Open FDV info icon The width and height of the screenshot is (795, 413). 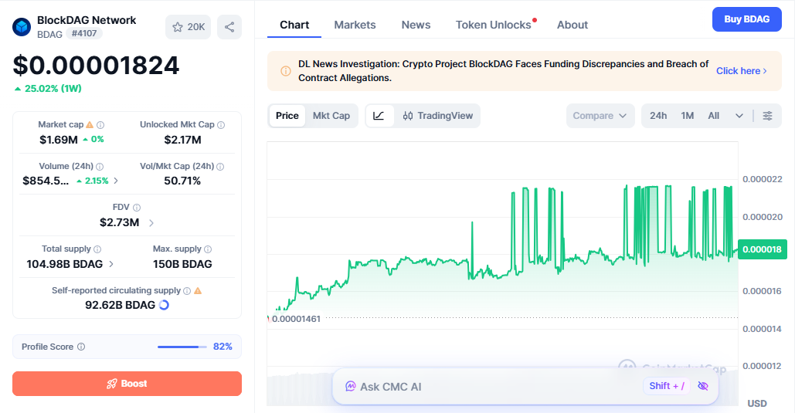[137, 207]
